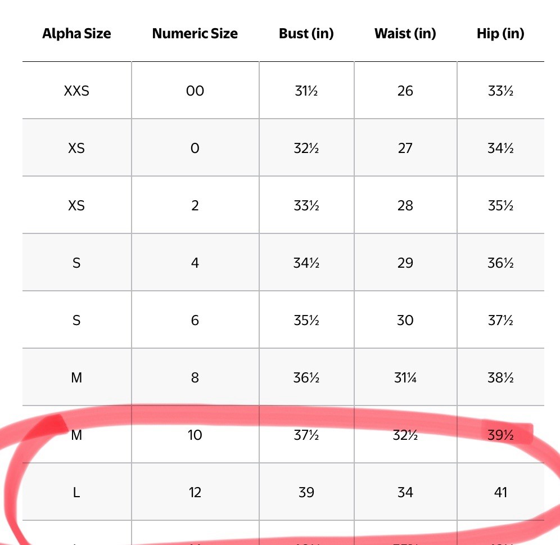Screen dimensions: 560x545
Task: Click highlighted hip value 39½
Action: coord(501,435)
